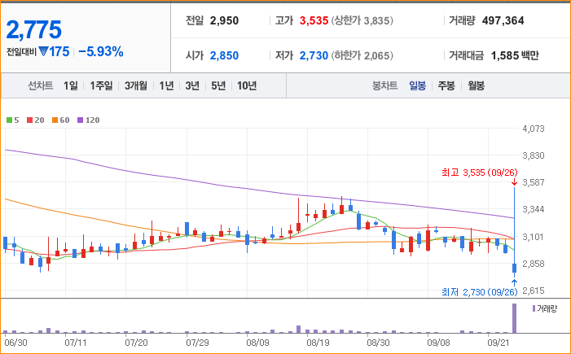Show the 3년 line chart
Viewport: 571px width, 354px height.
click(x=192, y=86)
